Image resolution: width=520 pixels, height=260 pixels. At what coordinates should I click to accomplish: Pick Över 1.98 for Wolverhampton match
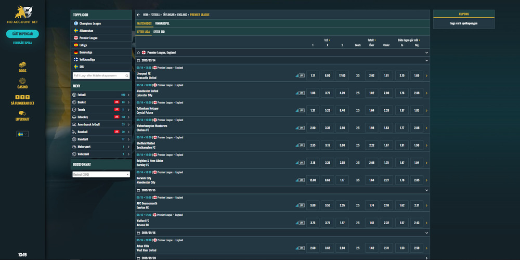[371, 128]
